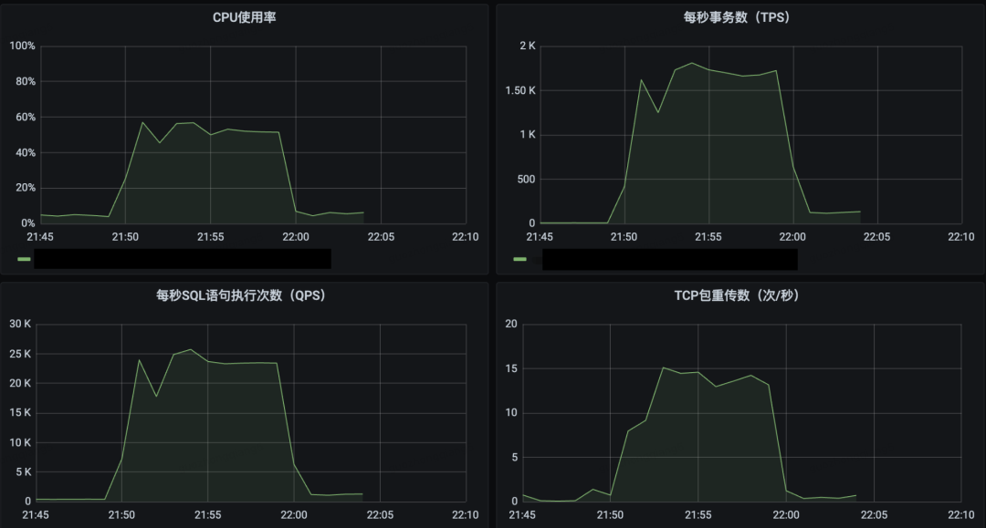The height and width of the screenshot is (528, 986).
Task: Select the 15 label on TCP axis
Action: coord(511,368)
